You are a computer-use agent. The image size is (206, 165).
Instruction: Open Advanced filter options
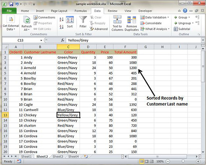[x=99, y=29]
